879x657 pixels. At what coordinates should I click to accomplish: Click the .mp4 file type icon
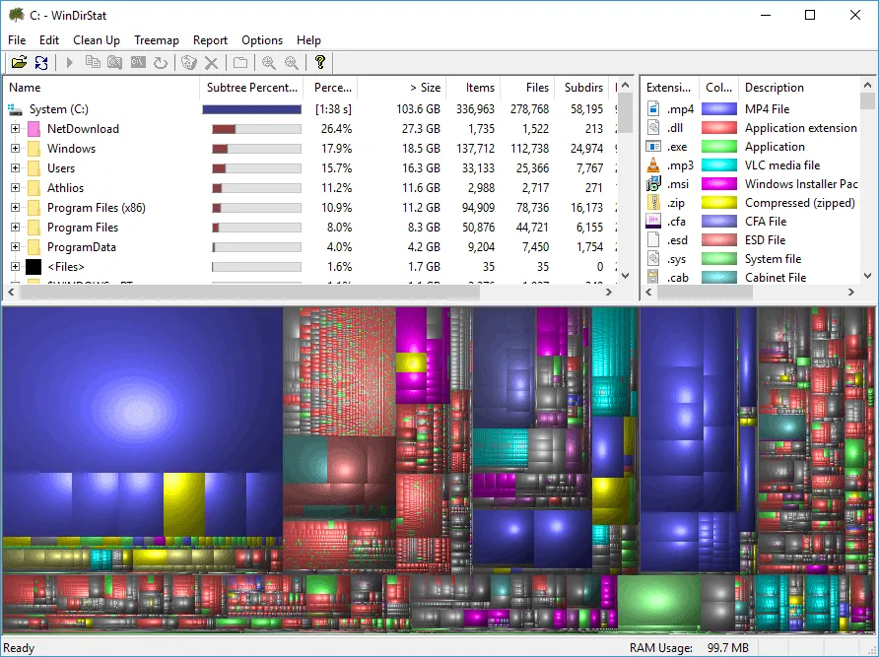coord(653,108)
